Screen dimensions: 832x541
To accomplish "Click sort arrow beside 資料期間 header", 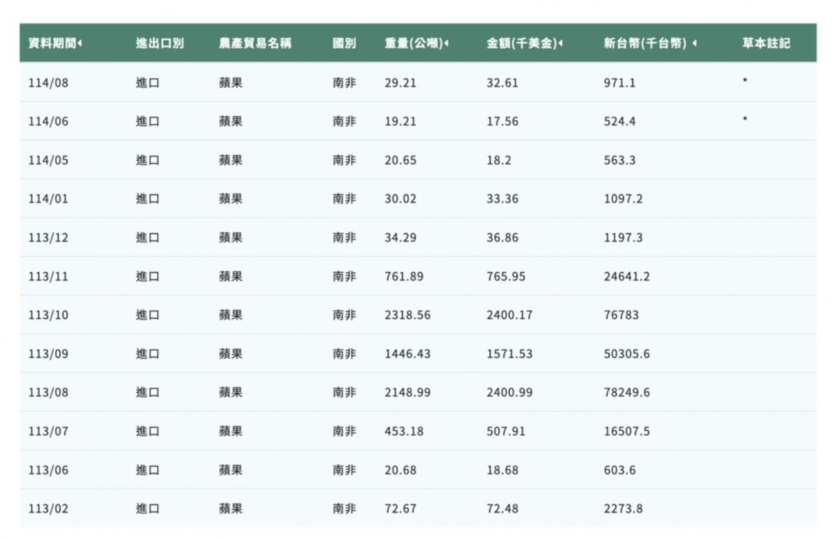I will click(79, 44).
